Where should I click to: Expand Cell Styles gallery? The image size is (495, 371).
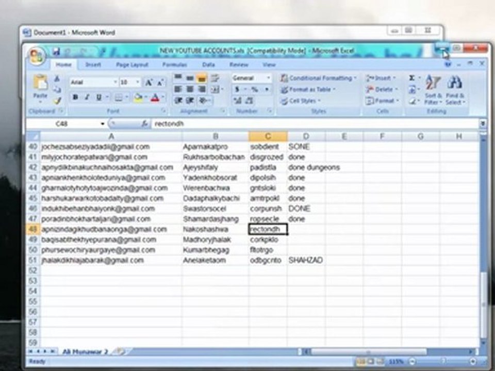click(301, 101)
